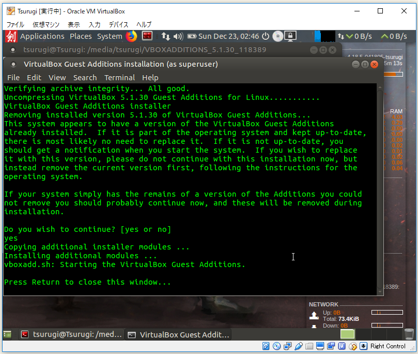Open the 表示 menu
Image resolution: width=418 pixels, height=354 pixels.
(x=74, y=24)
